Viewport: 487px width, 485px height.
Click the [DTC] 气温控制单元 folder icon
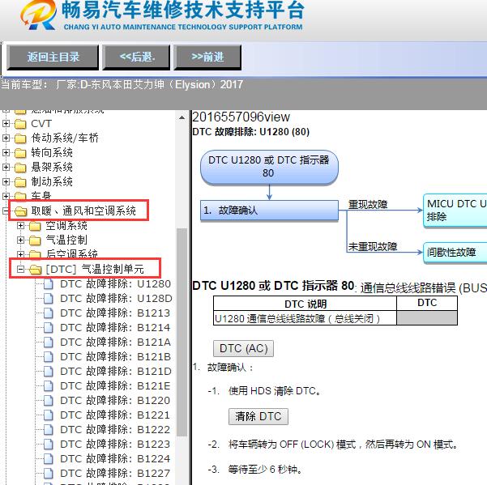pyautogui.click(x=36, y=270)
